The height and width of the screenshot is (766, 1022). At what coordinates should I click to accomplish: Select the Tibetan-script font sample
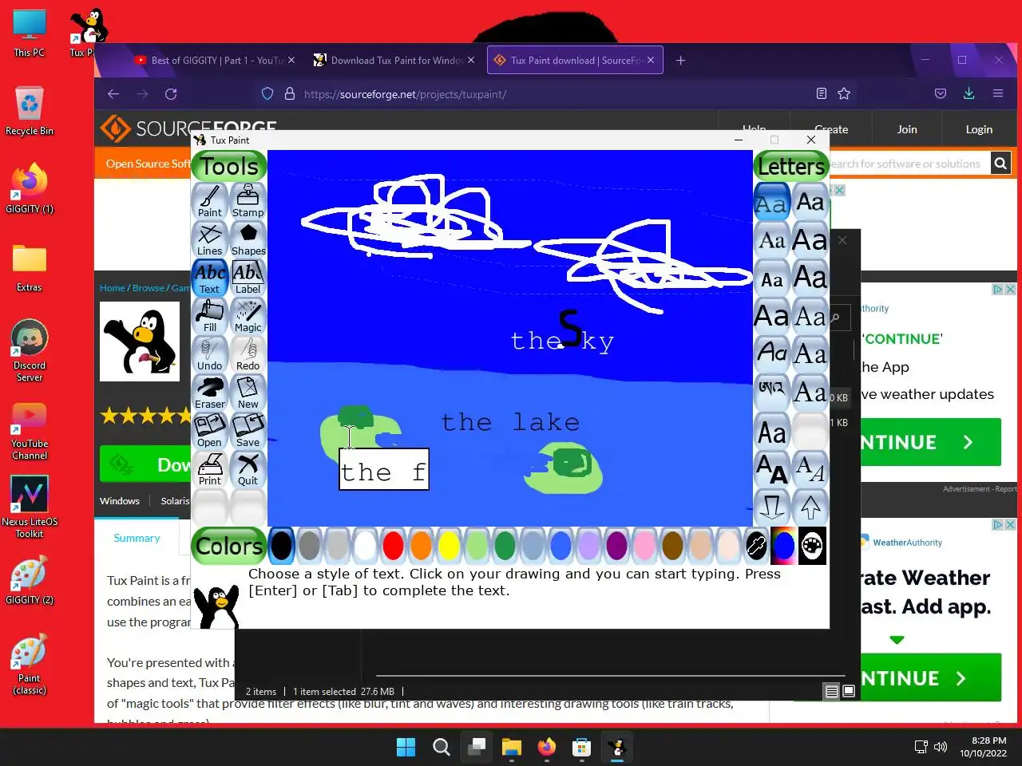[x=772, y=393]
